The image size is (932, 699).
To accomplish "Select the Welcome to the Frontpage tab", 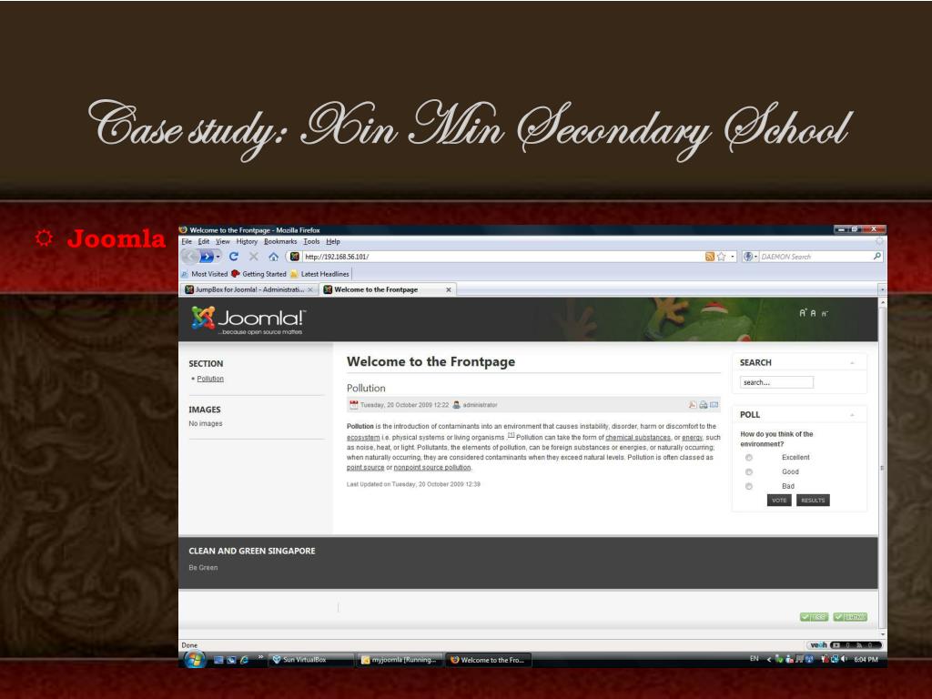I will point(388,289).
